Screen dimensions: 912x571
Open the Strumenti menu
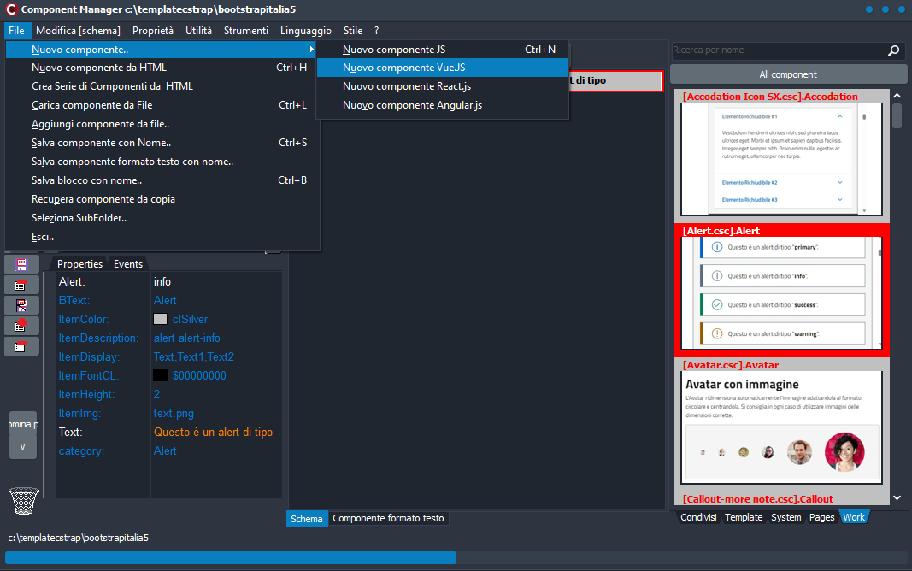246,31
